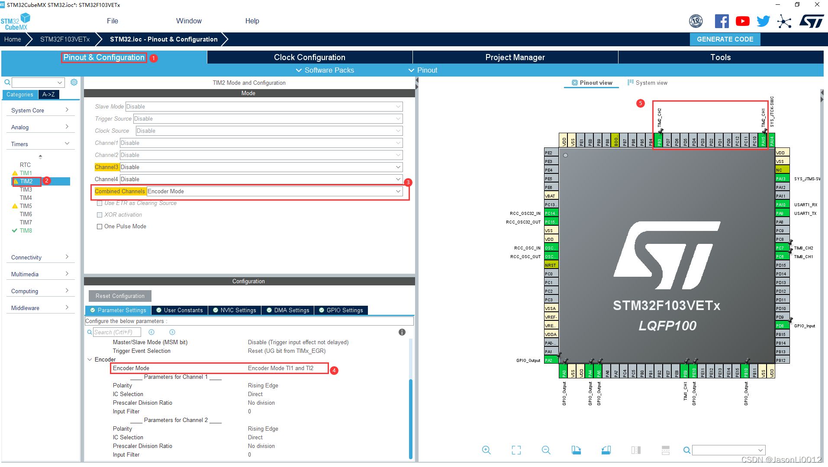Click the STM32F103VETx breadcrumb
Image resolution: width=828 pixels, height=467 pixels.
click(x=65, y=39)
